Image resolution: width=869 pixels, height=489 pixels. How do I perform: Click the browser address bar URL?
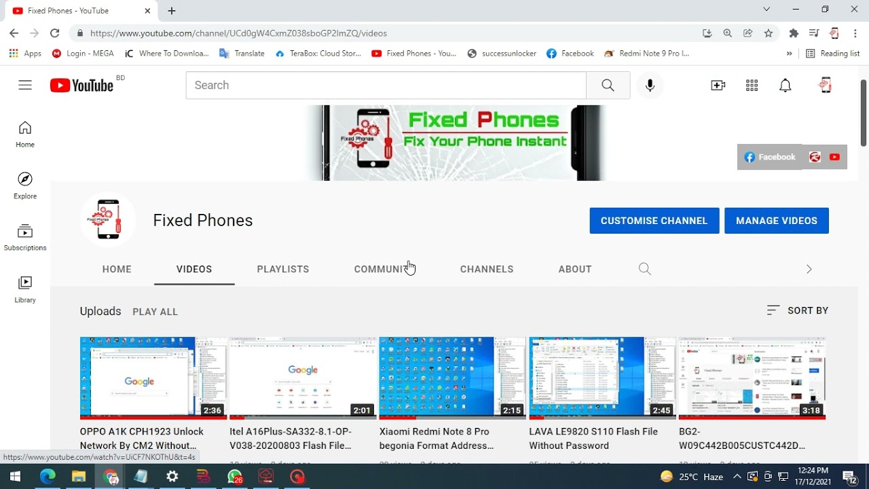point(238,33)
